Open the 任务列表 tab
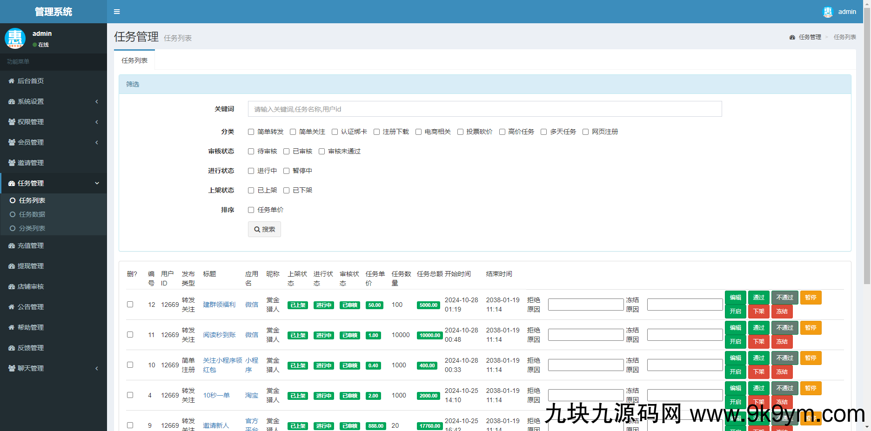 pyautogui.click(x=134, y=60)
